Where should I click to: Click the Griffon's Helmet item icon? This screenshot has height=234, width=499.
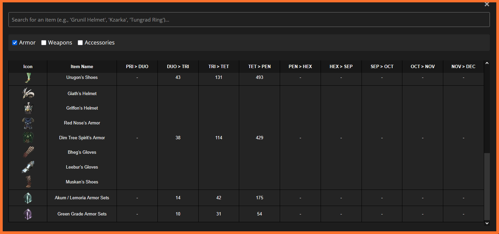(x=28, y=108)
